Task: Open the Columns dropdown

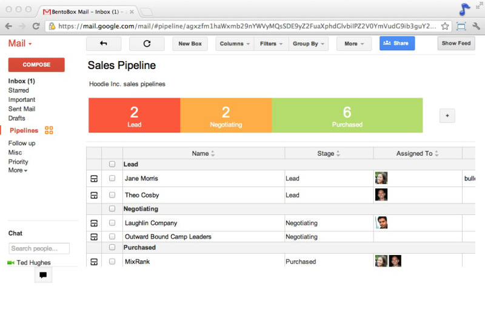Action: point(235,44)
